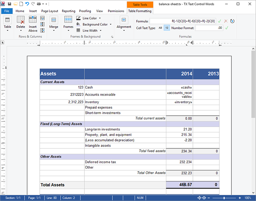256x201 pixels.
Task: Expand the Line Color dropdown arrow
Action: [x=100, y=18]
